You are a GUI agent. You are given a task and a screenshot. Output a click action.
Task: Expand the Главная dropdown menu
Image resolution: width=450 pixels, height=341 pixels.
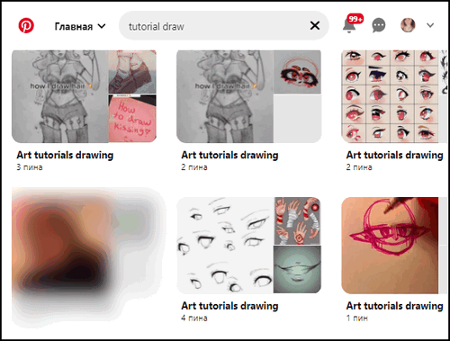[x=80, y=26]
